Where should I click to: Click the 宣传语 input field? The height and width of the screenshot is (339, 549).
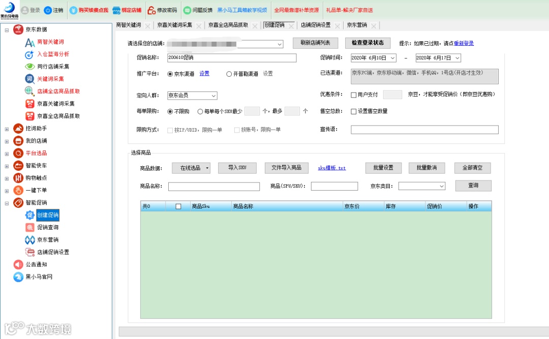point(424,130)
